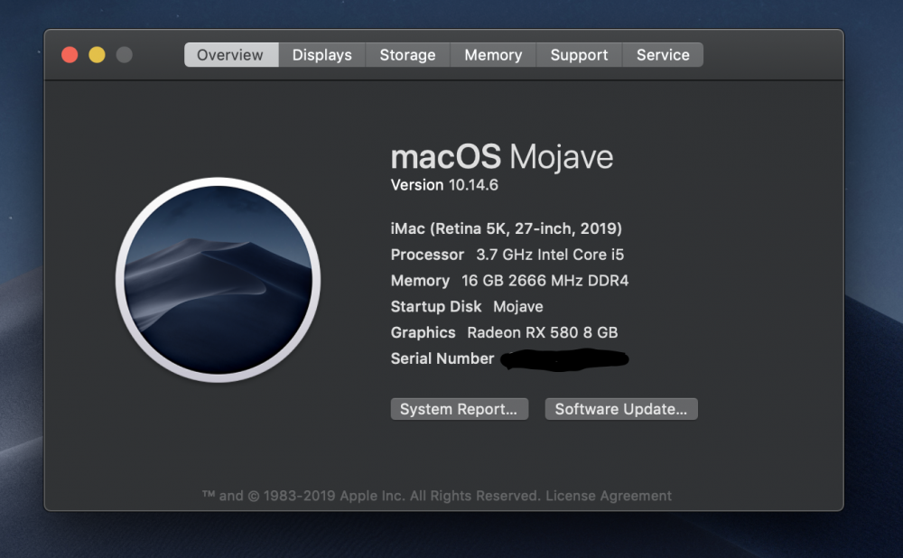The image size is (903, 558).
Task: Open the Displays tab
Action: pyautogui.click(x=322, y=55)
